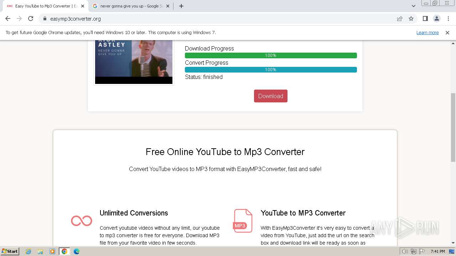Switch to Easy YouTube to Mp3 Converter tab
This screenshot has width=456, height=256.
45,6
